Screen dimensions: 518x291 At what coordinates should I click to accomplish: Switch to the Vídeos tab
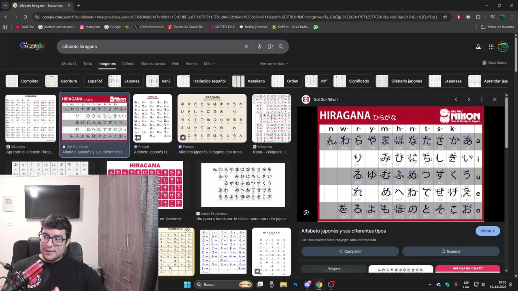point(128,63)
